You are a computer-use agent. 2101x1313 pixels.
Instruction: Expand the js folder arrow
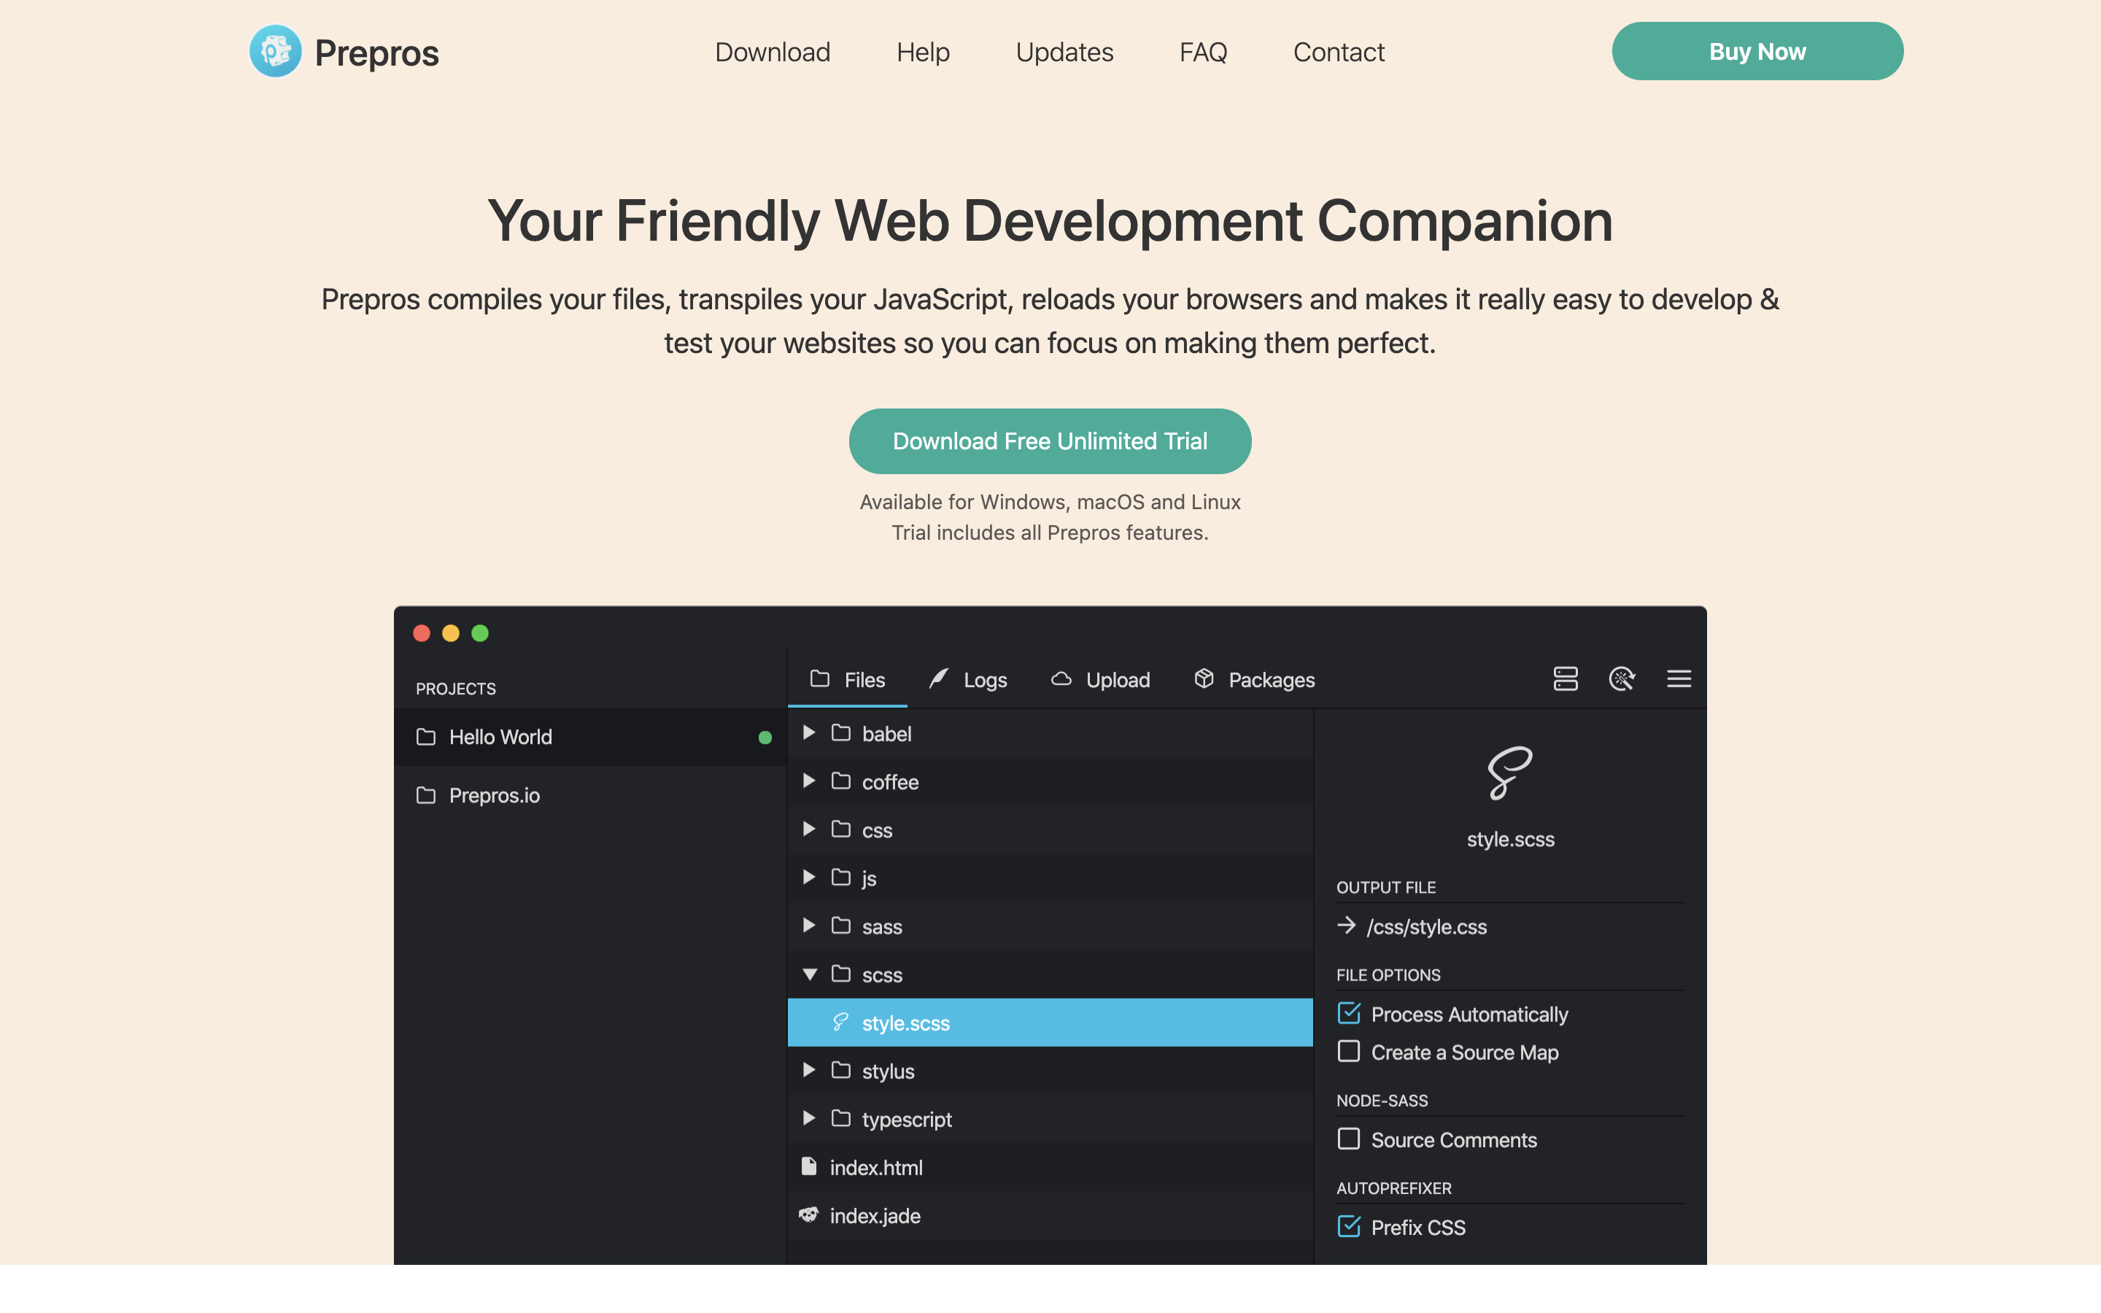coord(808,877)
